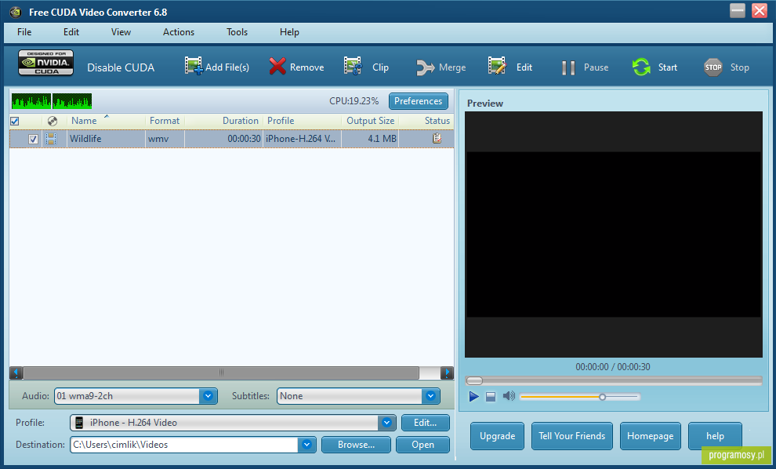This screenshot has height=469, width=776.
Task: Click the Destination path input field
Action: [x=184, y=445]
